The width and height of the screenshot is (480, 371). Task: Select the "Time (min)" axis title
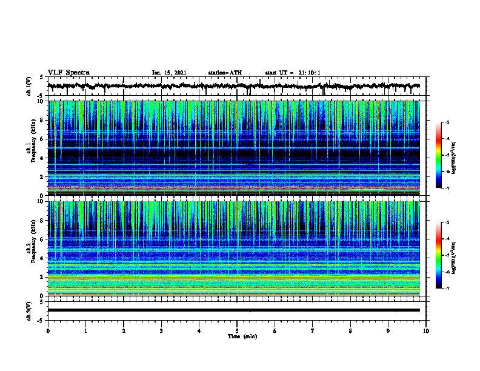(242, 336)
